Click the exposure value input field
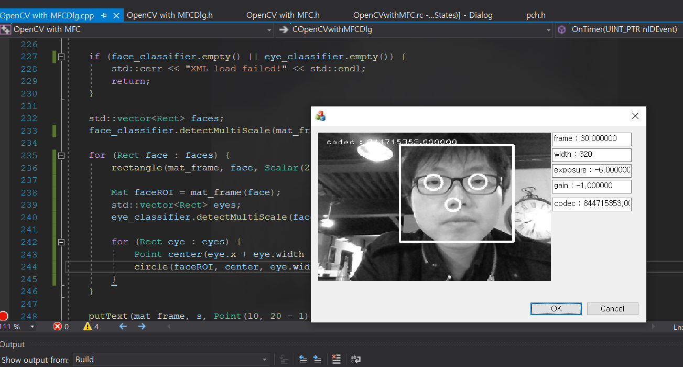Image resolution: width=683 pixels, height=367 pixels. pyautogui.click(x=591, y=170)
